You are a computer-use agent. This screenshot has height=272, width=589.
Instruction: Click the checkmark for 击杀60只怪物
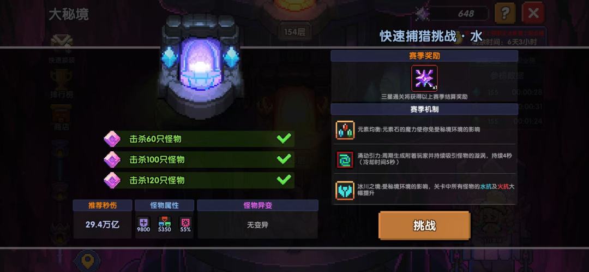284,138
